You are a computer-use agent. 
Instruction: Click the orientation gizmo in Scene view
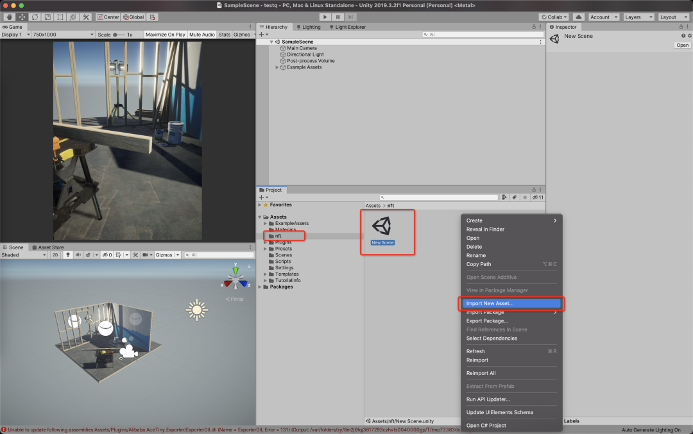(x=235, y=279)
